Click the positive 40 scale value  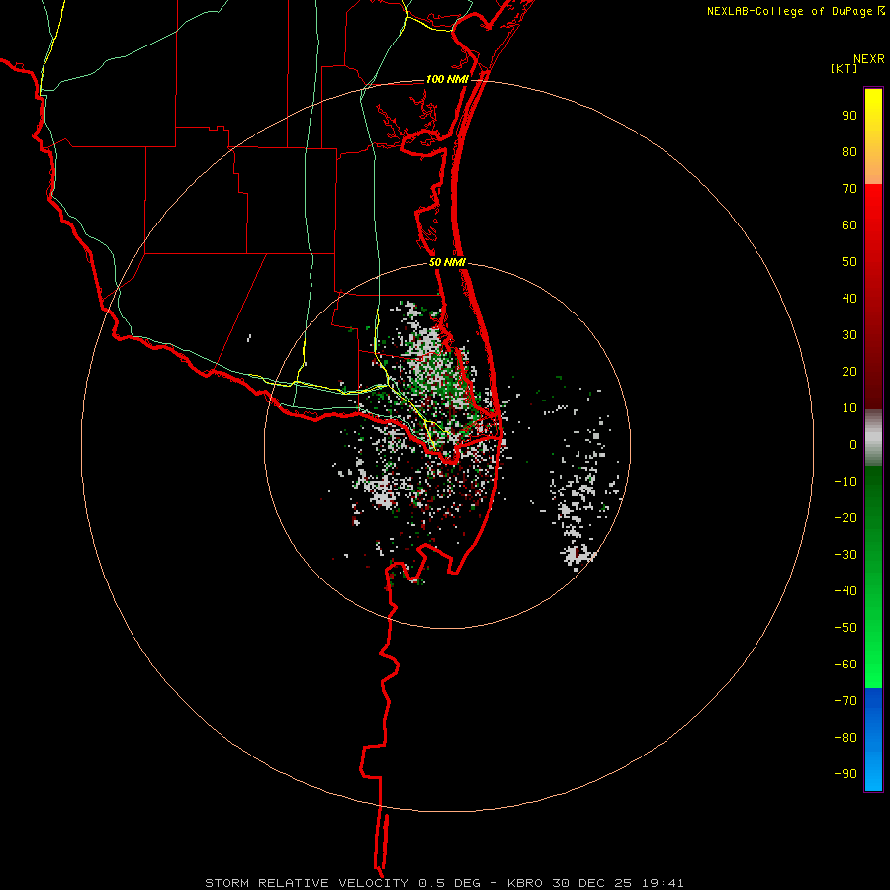click(x=849, y=299)
